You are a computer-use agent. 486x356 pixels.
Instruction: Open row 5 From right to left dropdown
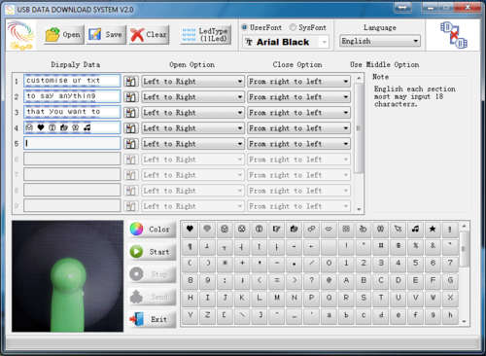point(298,144)
